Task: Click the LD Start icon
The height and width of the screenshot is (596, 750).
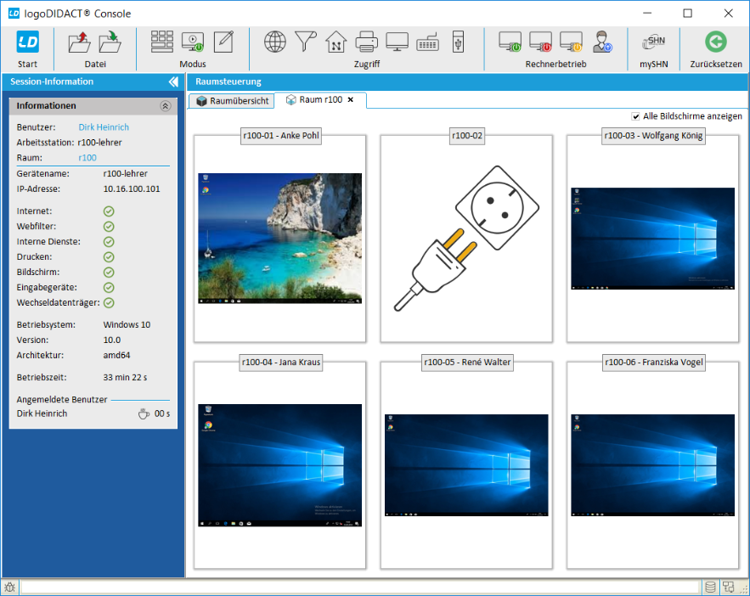Action: [x=27, y=42]
